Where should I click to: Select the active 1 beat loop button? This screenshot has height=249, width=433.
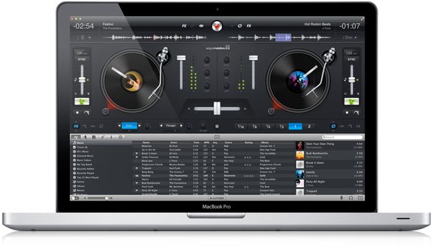295,126
